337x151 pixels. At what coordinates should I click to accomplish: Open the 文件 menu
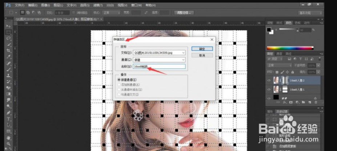(19, 5)
